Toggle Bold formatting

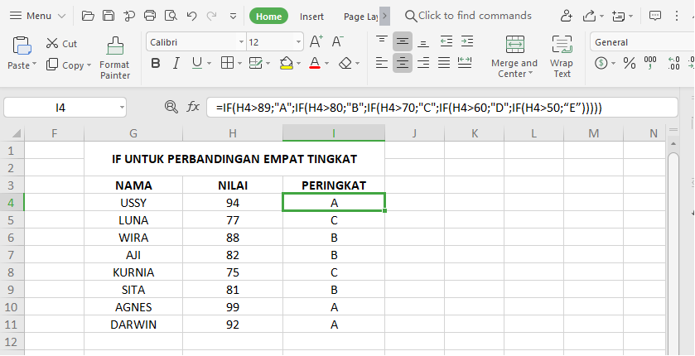(155, 63)
